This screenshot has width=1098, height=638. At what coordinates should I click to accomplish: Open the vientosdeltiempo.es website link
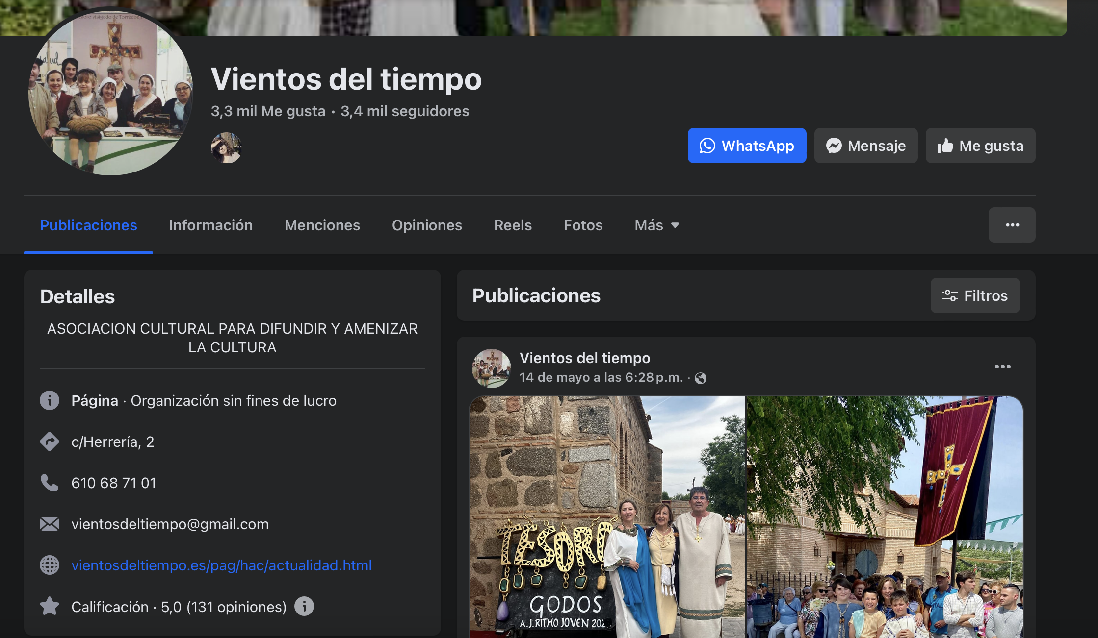pos(221,565)
